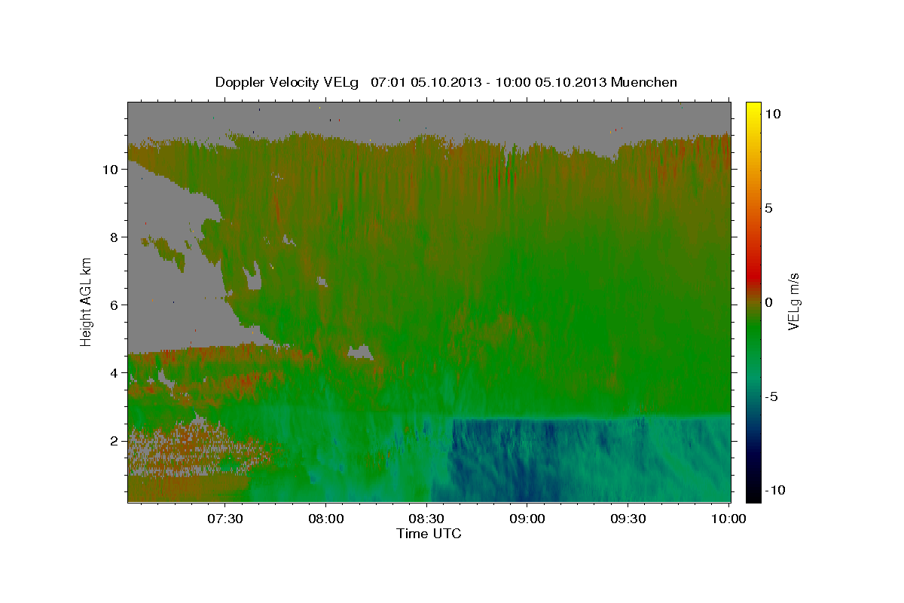The height and width of the screenshot is (603, 904).
Task: Click the 'VELg m/s' colorbar label
Action: pos(794,301)
